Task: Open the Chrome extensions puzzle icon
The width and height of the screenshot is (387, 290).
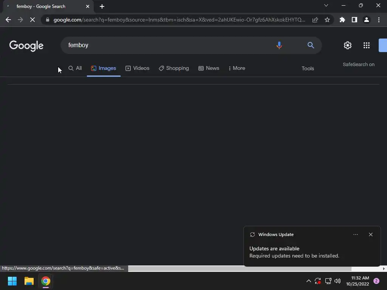Action: pyautogui.click(x=342, y=20)
